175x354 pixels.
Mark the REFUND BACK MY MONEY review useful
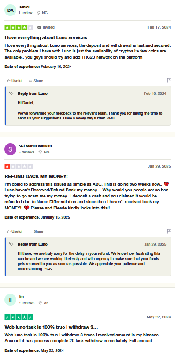coord(15,231)
